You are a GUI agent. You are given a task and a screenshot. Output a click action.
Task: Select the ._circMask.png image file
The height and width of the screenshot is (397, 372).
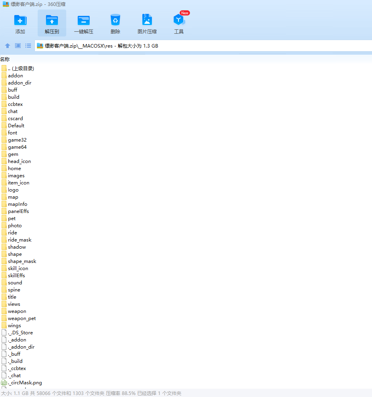pos(25,383)
